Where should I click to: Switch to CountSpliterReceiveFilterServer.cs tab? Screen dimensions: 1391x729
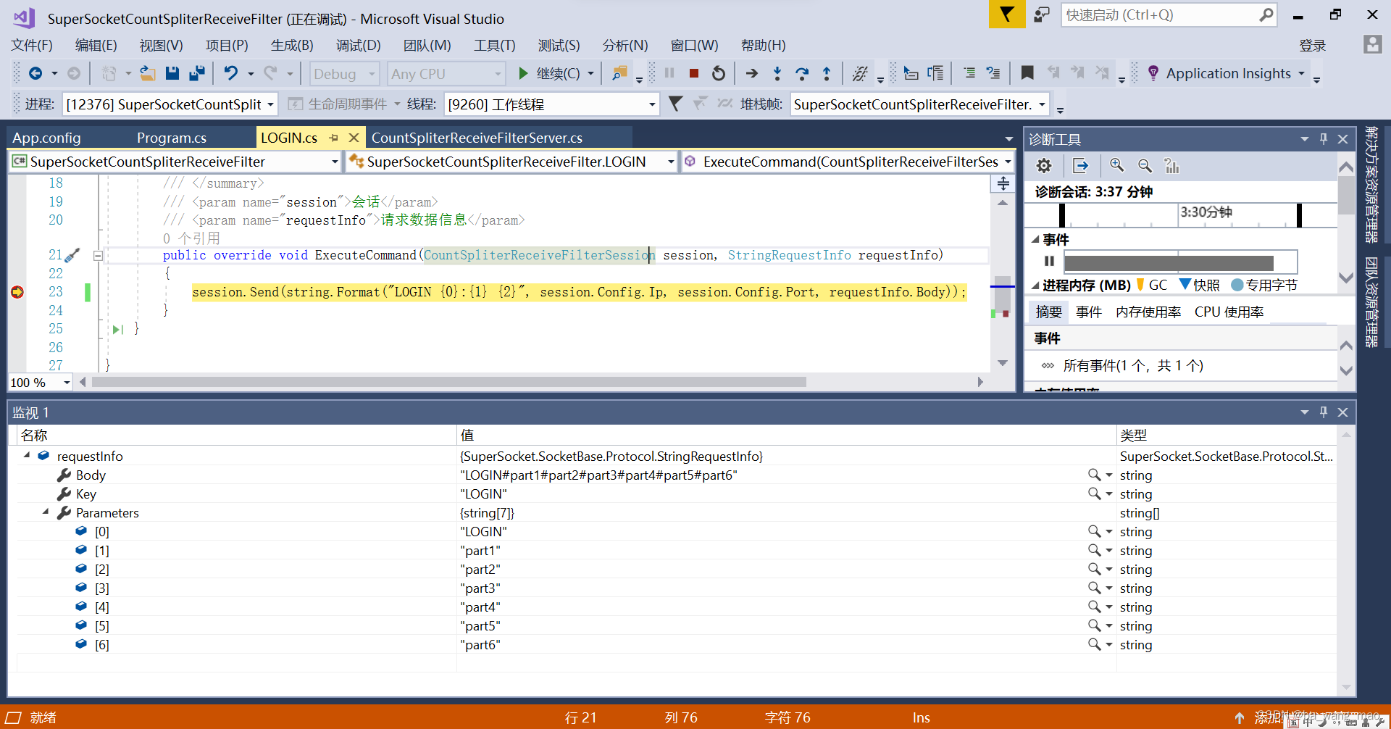tap(477, 138)
